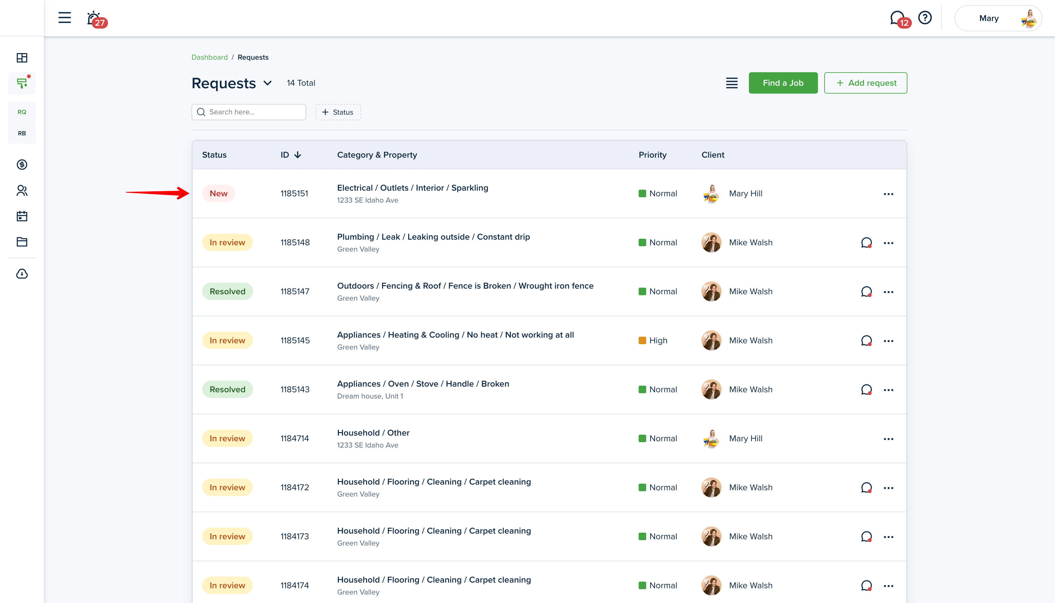The image size is (1055, 603).
Task: Click the help question mark icon
Action: pos(925,18)
